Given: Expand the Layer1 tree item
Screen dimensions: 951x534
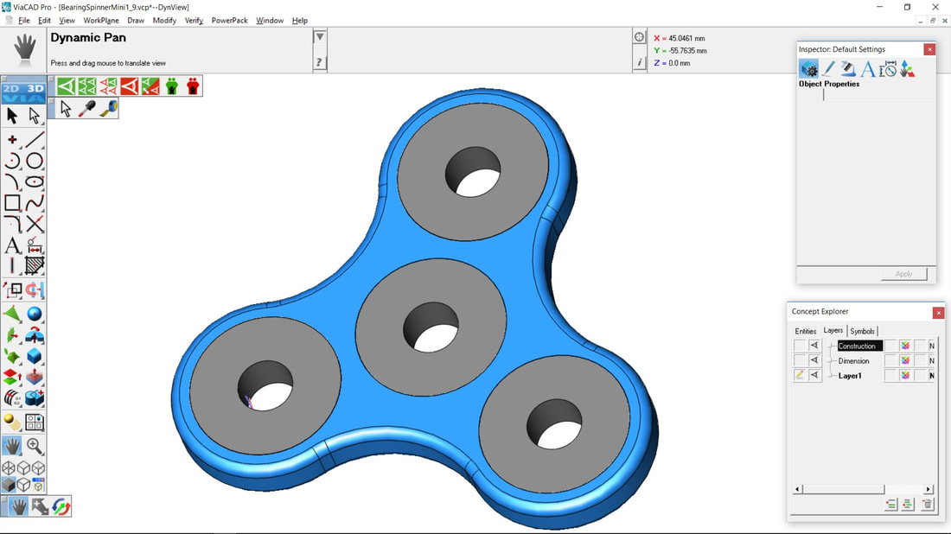Looking at the screenshot, I should 831,376.
